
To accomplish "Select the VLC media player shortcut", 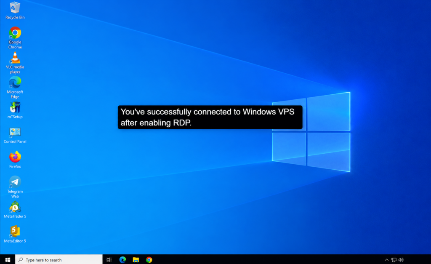I will click(x=15, y=63).
